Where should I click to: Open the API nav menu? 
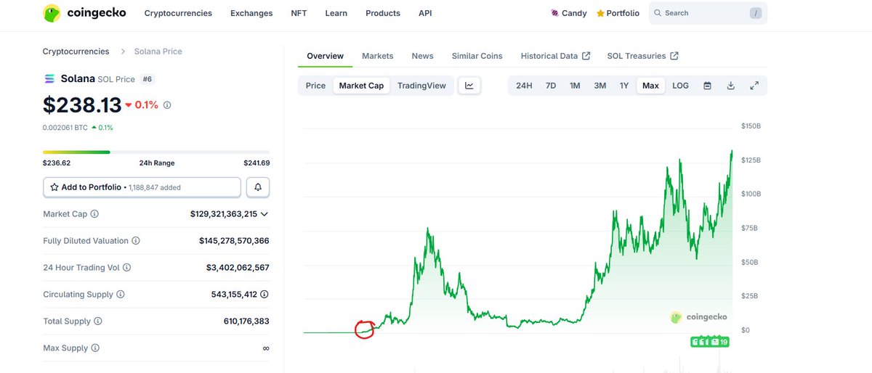pos(425,13)
